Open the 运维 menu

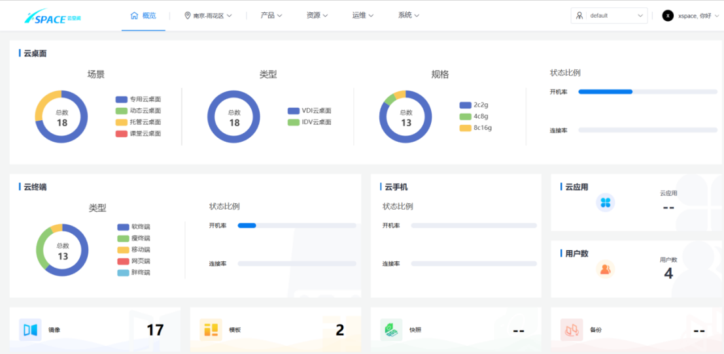(363, 15)
